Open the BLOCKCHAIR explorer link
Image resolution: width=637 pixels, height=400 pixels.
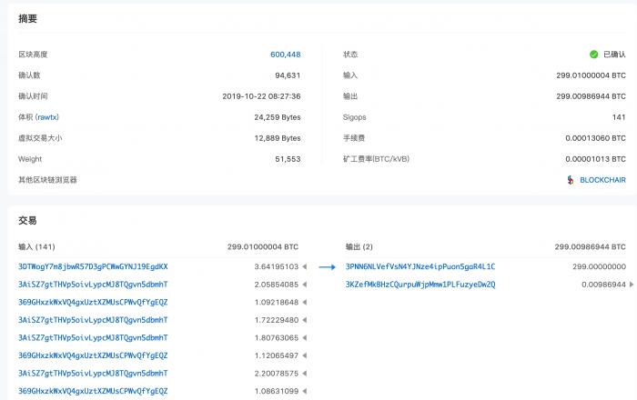click(602, 180)
